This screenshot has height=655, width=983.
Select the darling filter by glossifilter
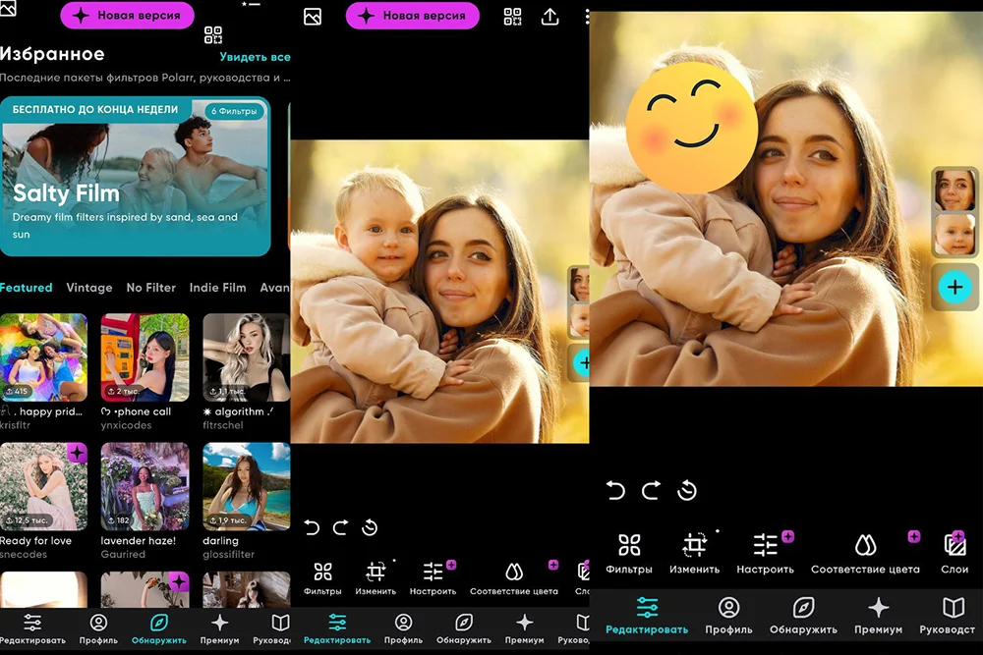coord(245,486)
